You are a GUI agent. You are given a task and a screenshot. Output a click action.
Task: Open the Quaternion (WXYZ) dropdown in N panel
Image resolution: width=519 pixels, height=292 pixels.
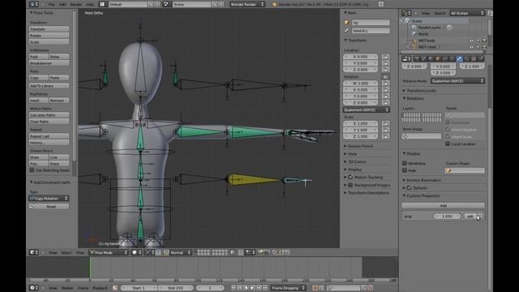[x=367, y=110]
